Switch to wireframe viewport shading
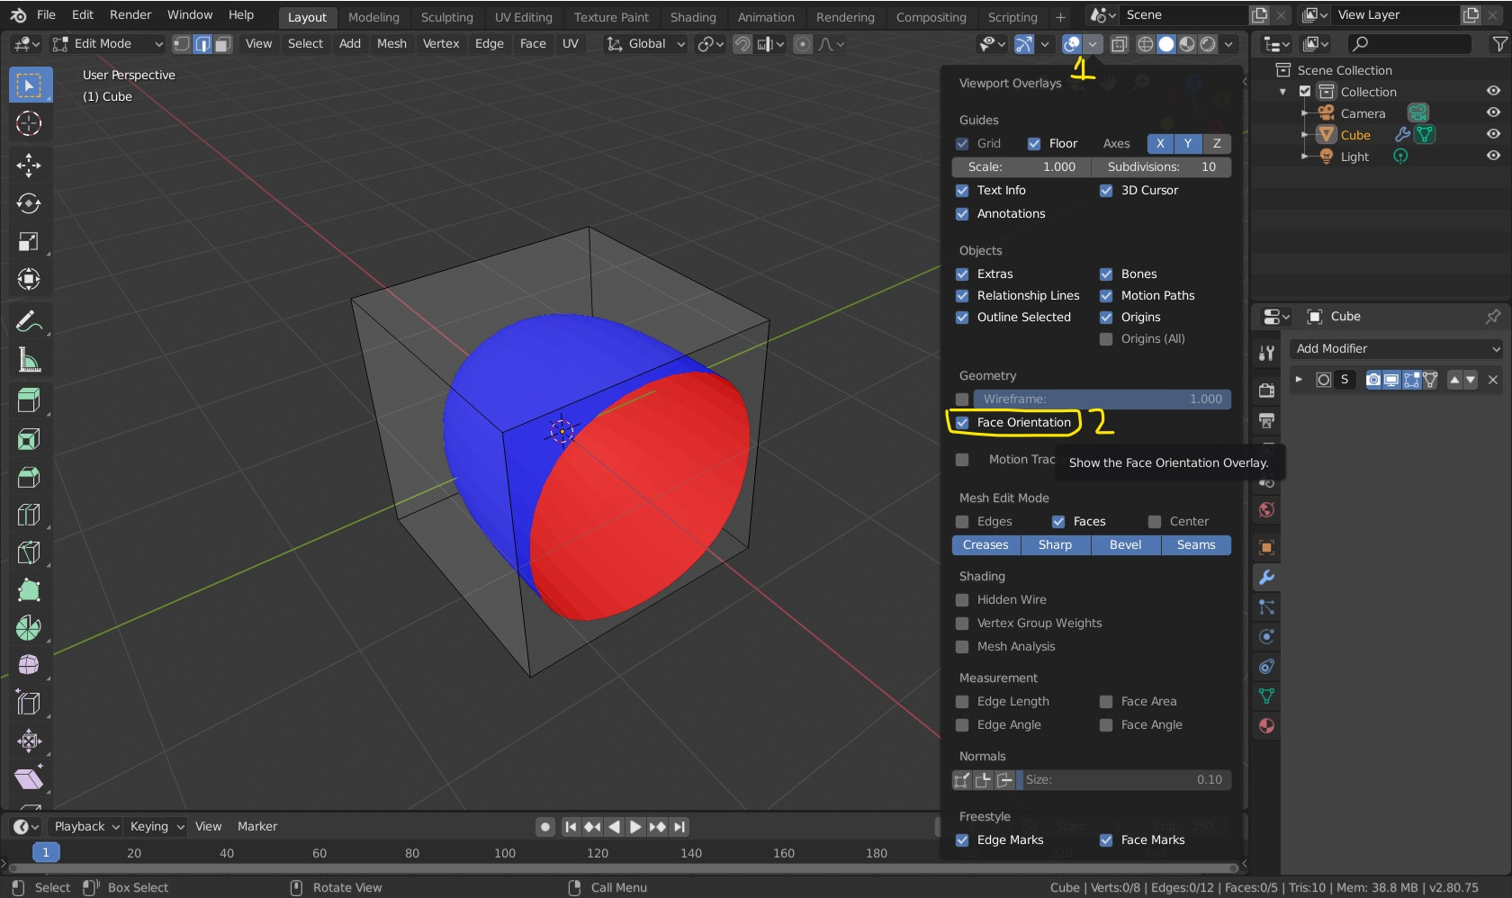This screenshot has width=1512, height=898. (x=1145, y=44)
